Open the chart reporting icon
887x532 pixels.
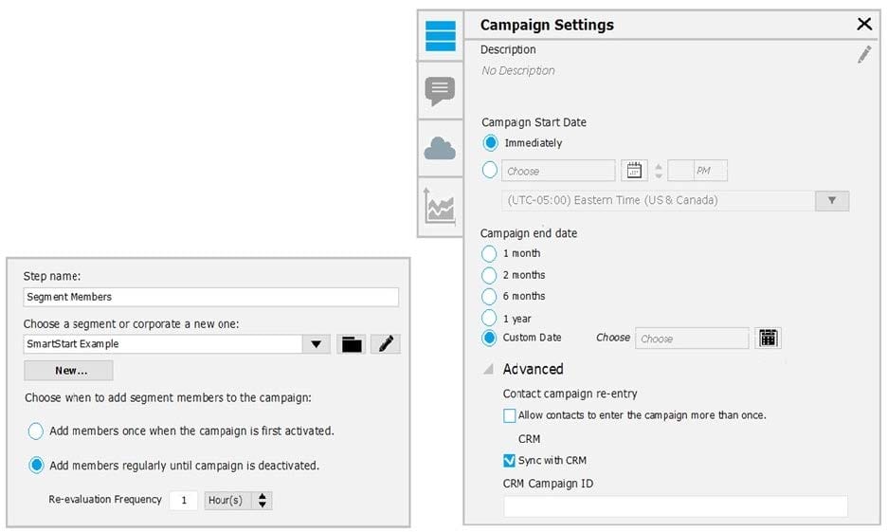coord(441,206)
